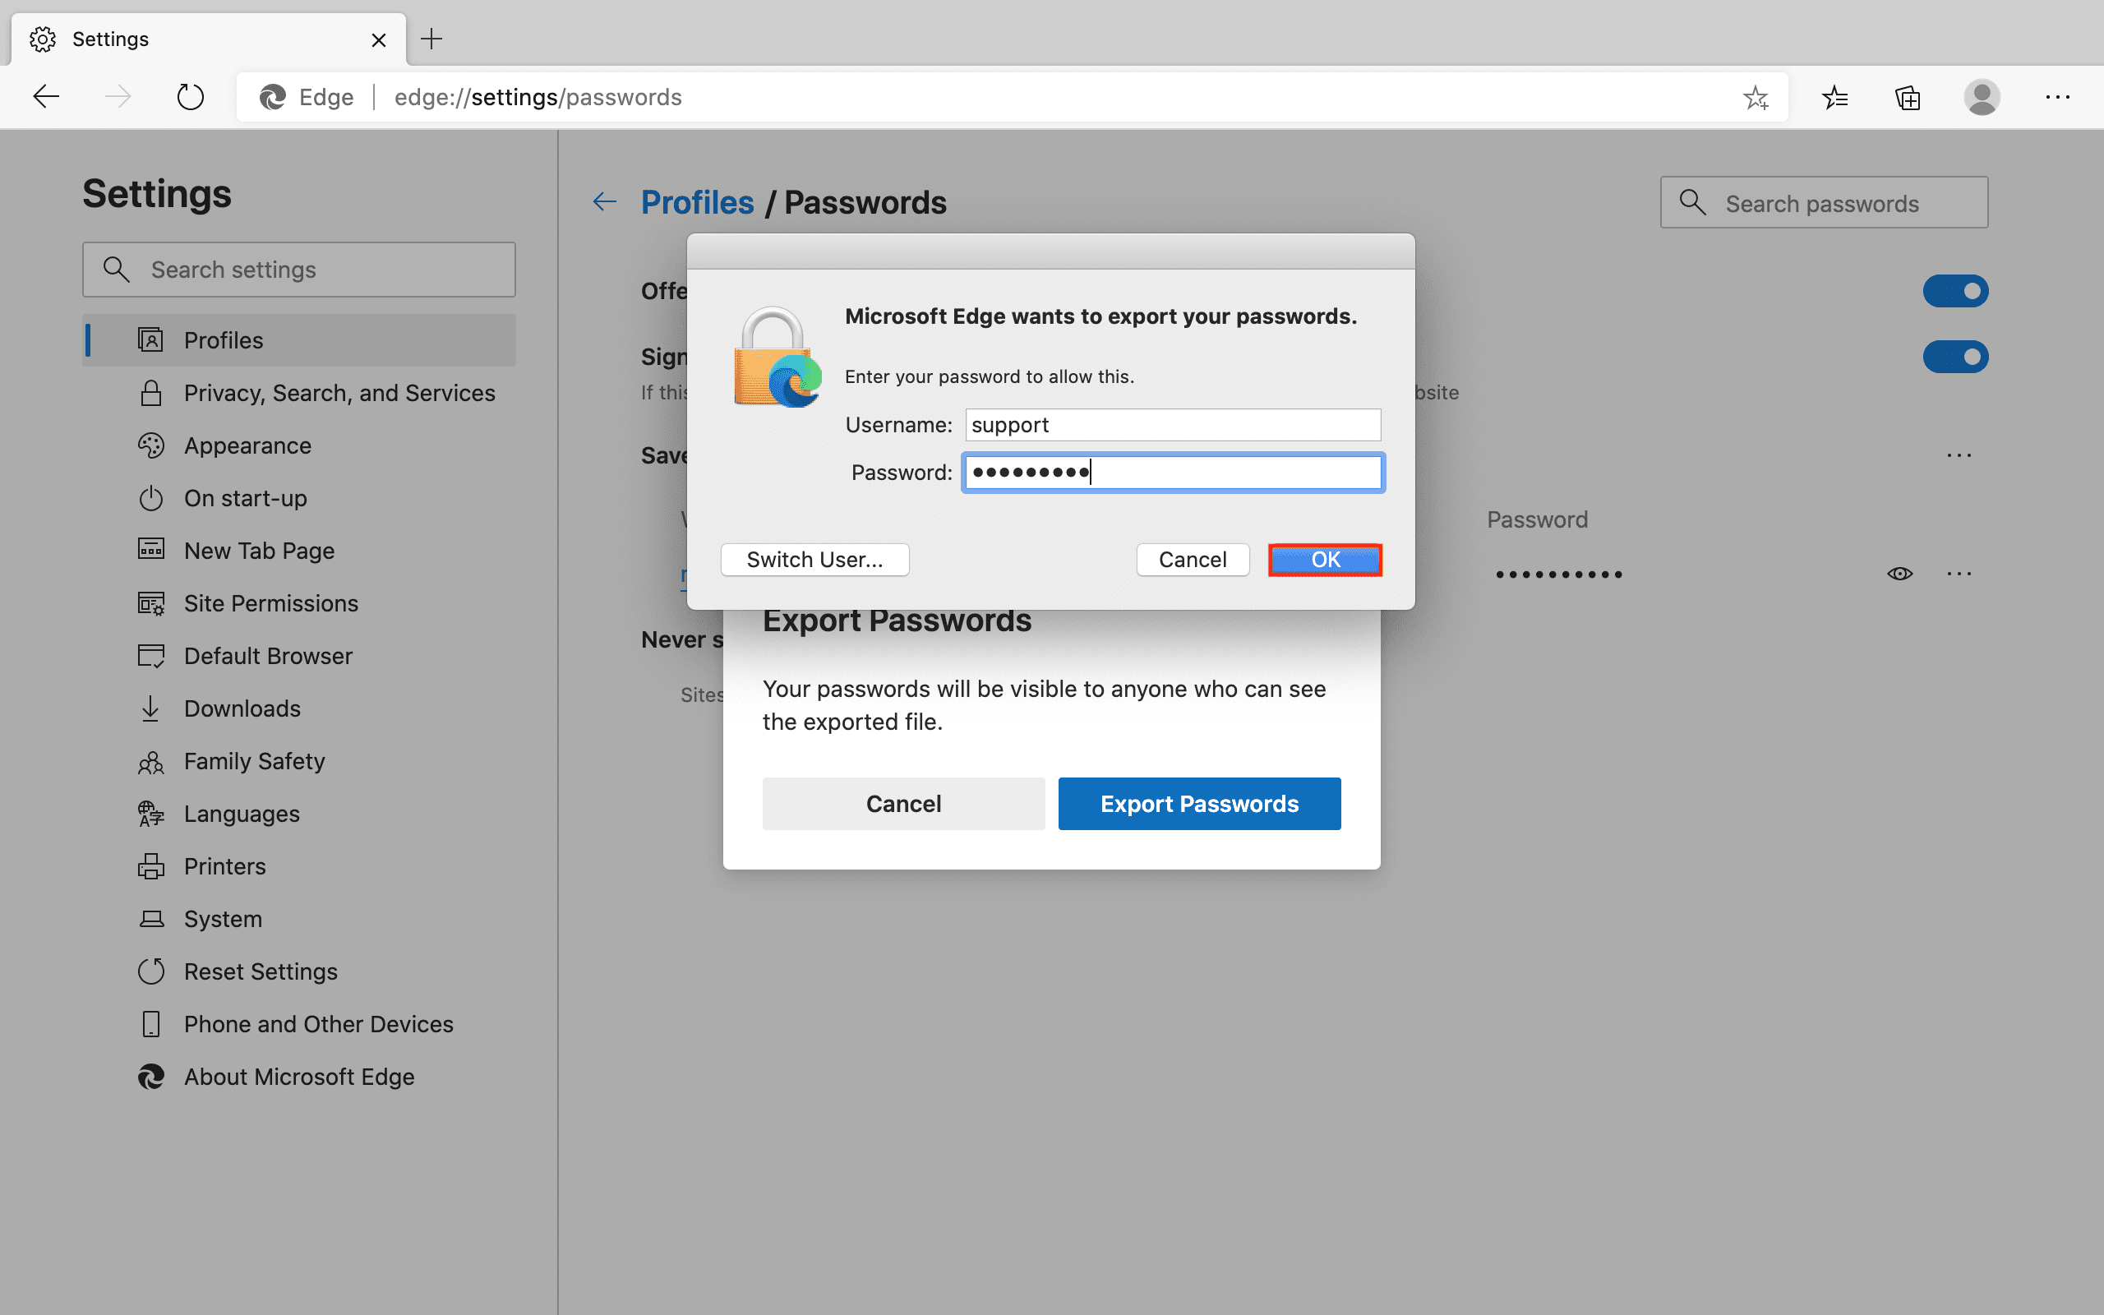
Task: Open the Collections icon
Action: point(1908,98)
